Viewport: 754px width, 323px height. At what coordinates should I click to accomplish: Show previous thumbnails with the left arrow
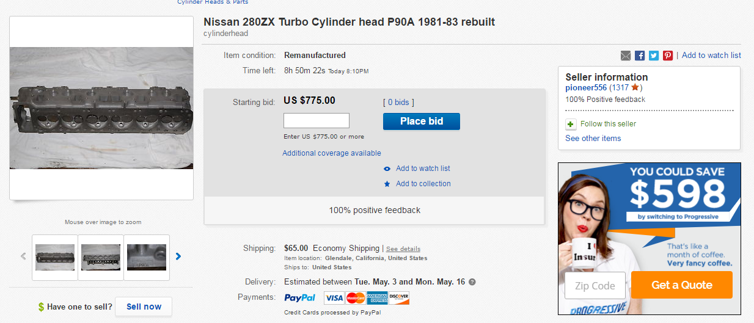pos(23,256)
